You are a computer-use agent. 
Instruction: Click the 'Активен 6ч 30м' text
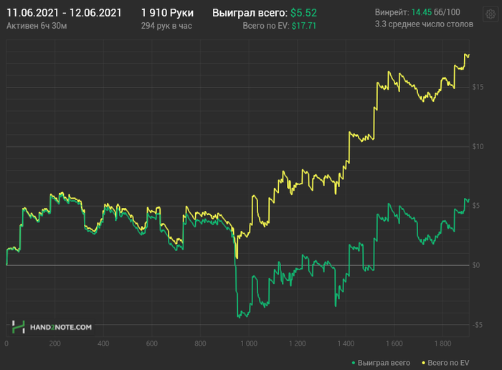pos(37,26)
